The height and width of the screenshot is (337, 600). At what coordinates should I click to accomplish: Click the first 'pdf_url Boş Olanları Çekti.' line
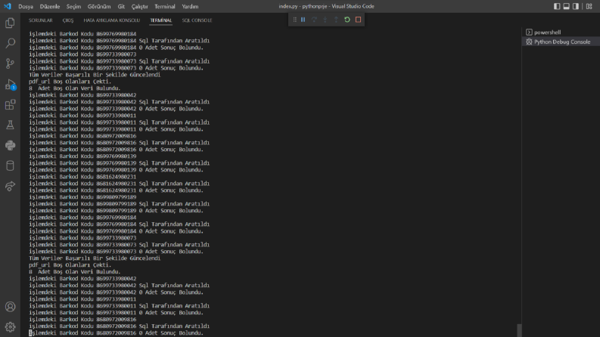[70, 82]
